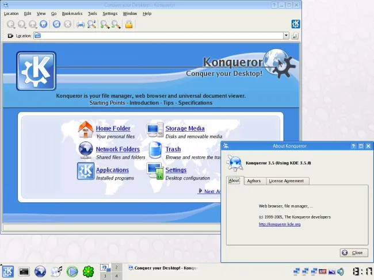Click the Settings monitor icon

(155, 171)
